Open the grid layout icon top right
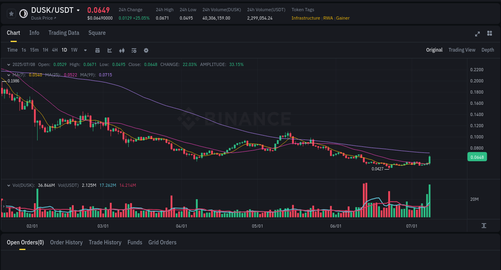 [489, 34]
